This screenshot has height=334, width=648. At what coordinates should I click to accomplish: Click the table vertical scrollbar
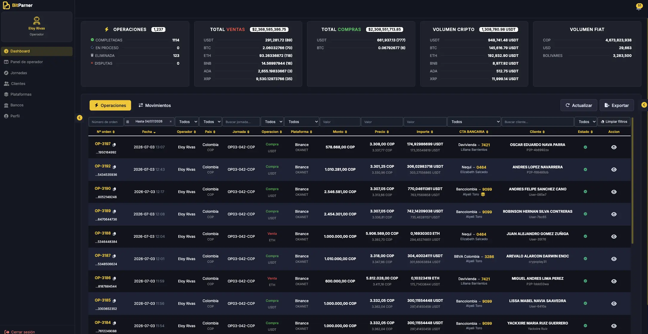click(x=632, y=181)
